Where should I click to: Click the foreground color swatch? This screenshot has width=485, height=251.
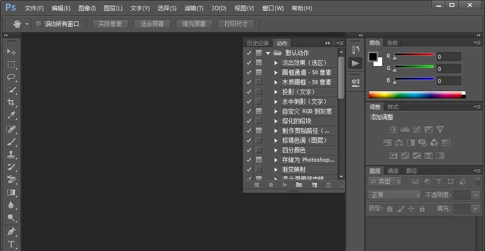(373, 56)
